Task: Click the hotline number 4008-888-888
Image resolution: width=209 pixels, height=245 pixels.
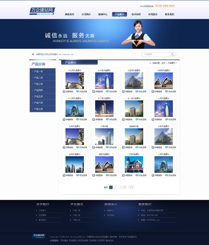Action: click(165, 6)
